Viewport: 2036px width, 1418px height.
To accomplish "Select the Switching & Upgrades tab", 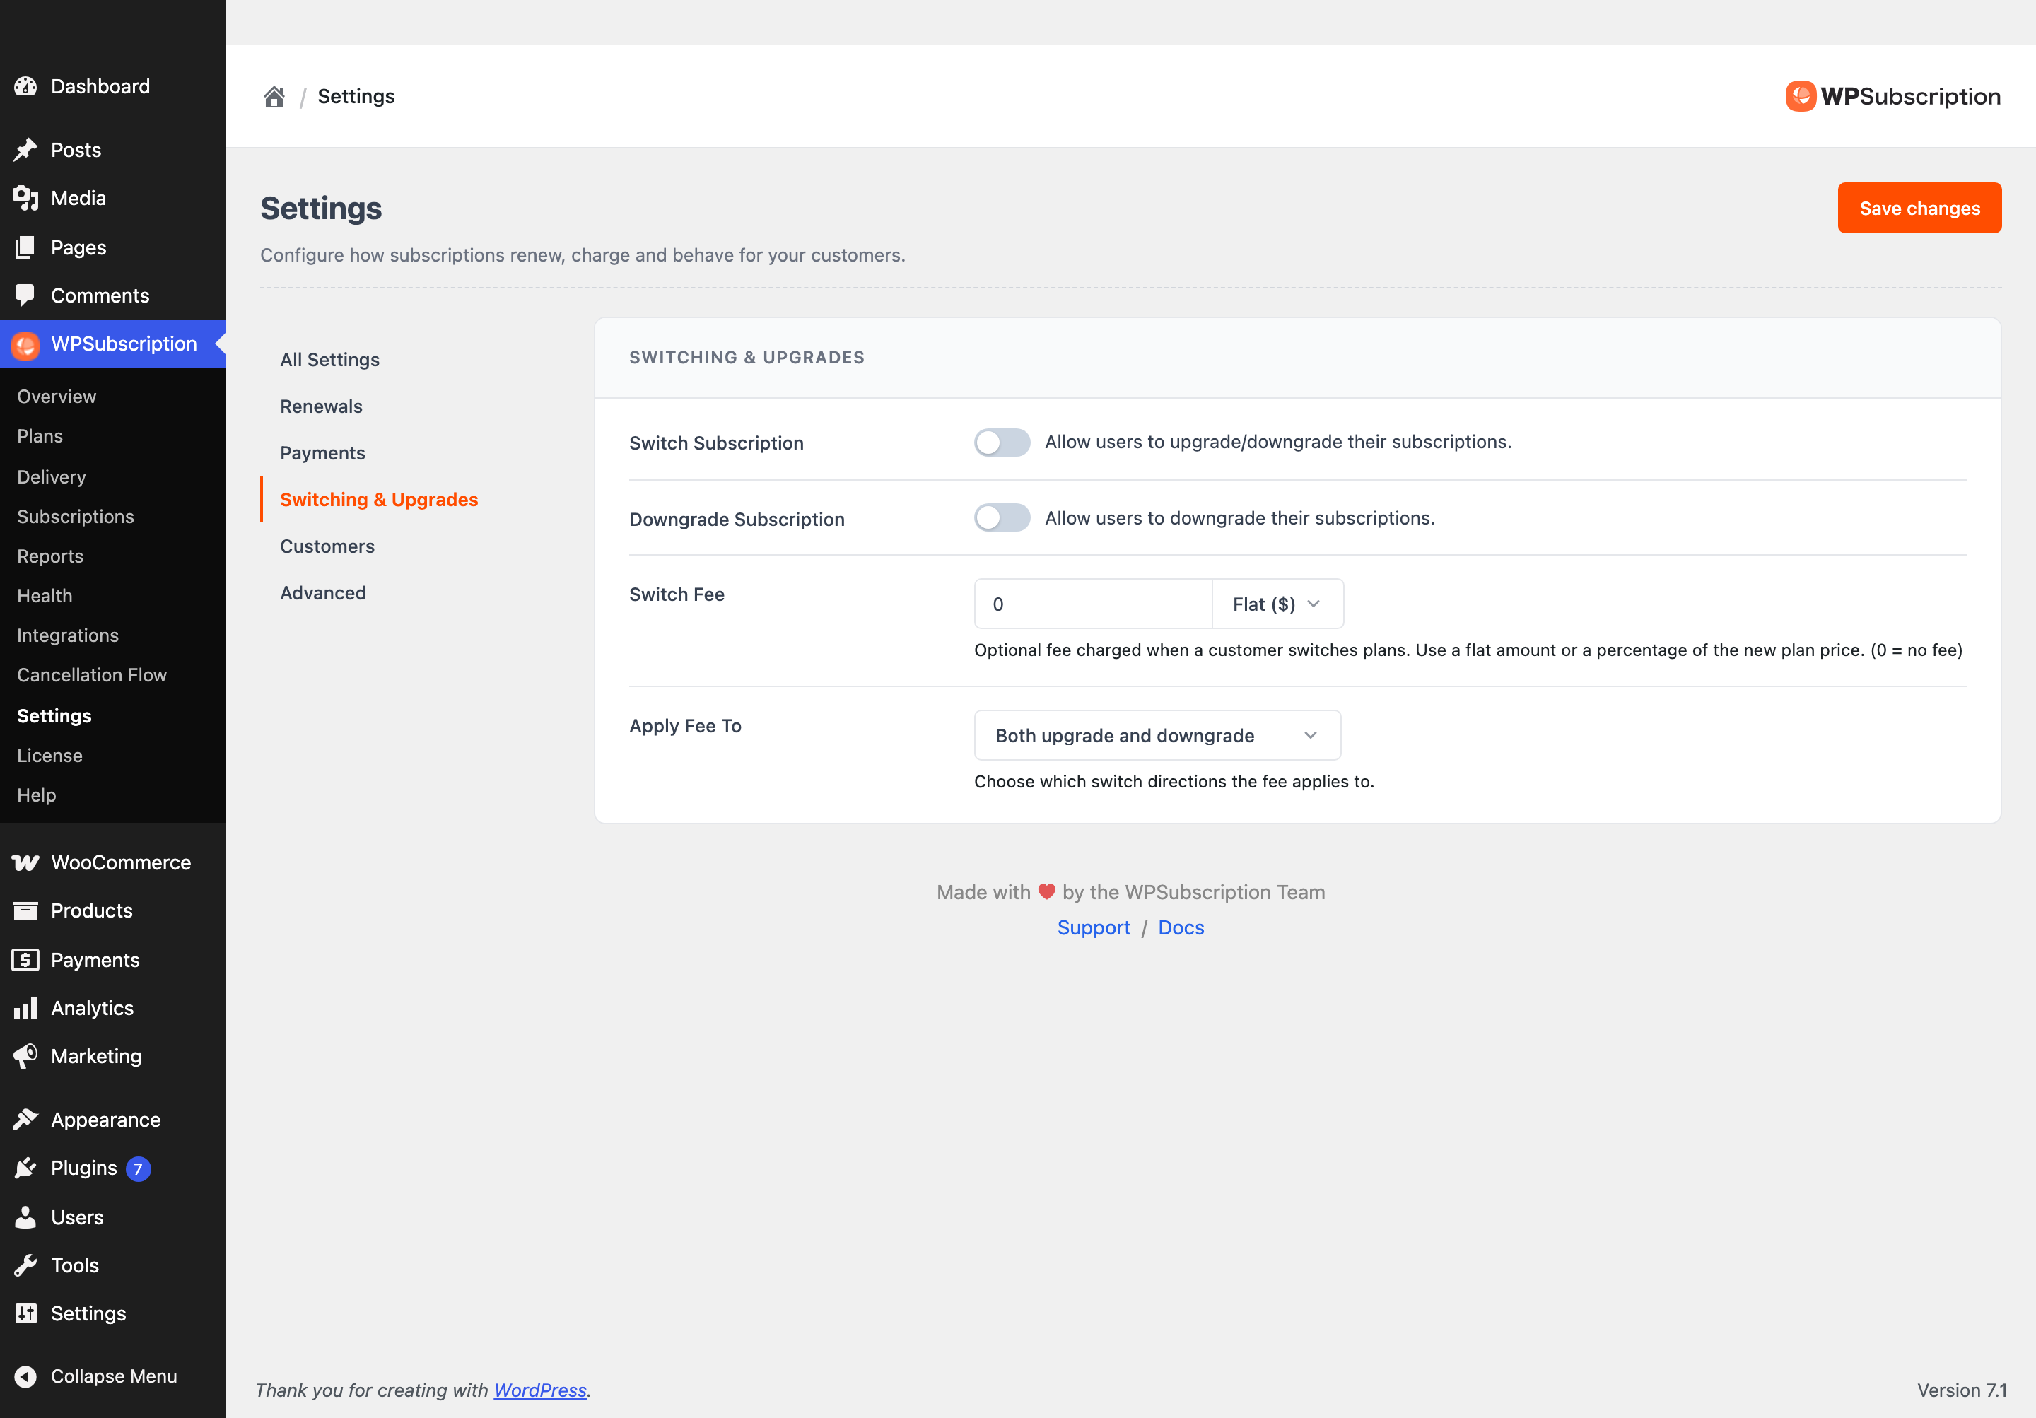I will (x=379, y=499).
